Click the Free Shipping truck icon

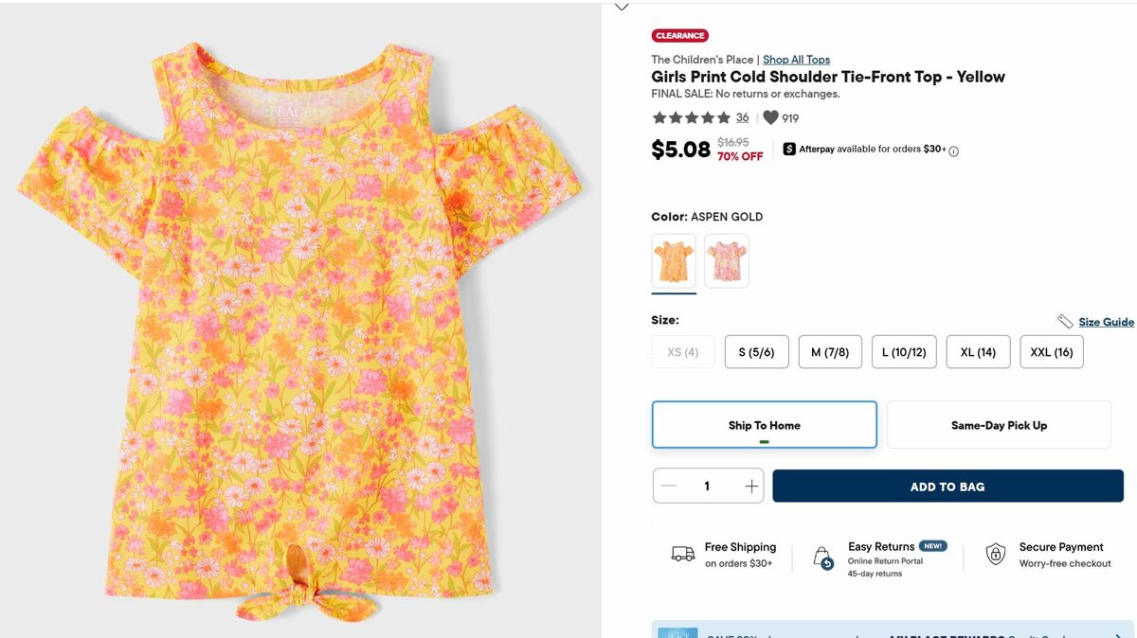(683, 555)
